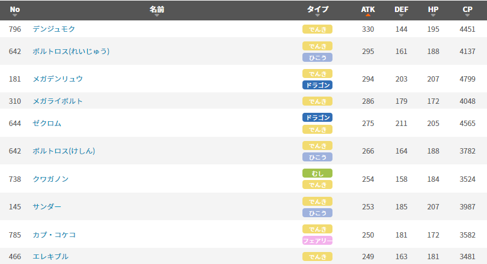Open the メガデンリュウ link
This screenshot has width=487, height=264.
coord(58,79)
